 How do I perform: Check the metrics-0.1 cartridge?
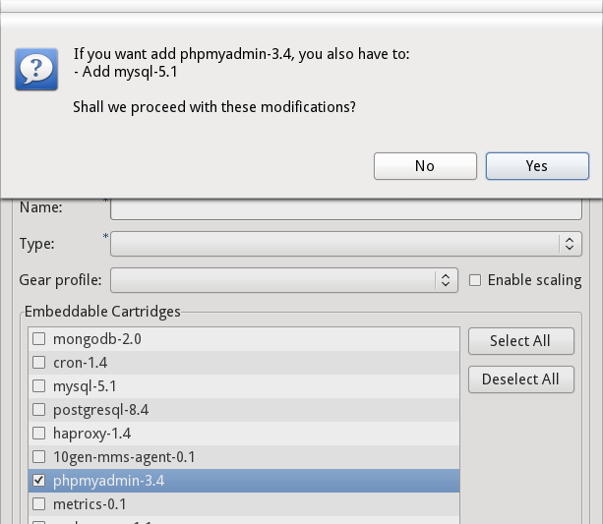(x=38, y=504)
